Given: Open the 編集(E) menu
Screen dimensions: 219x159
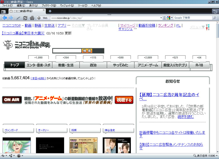Looking at the screenshot, I should click(21, 6).
